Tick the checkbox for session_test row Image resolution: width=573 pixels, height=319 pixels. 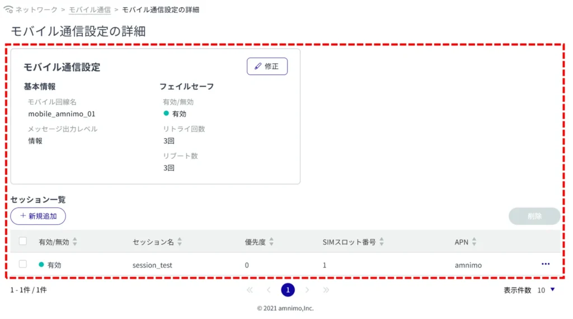[23, 264]
